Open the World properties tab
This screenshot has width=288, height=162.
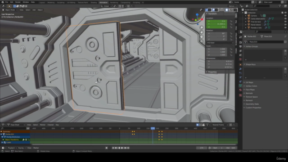click(240, 59)
